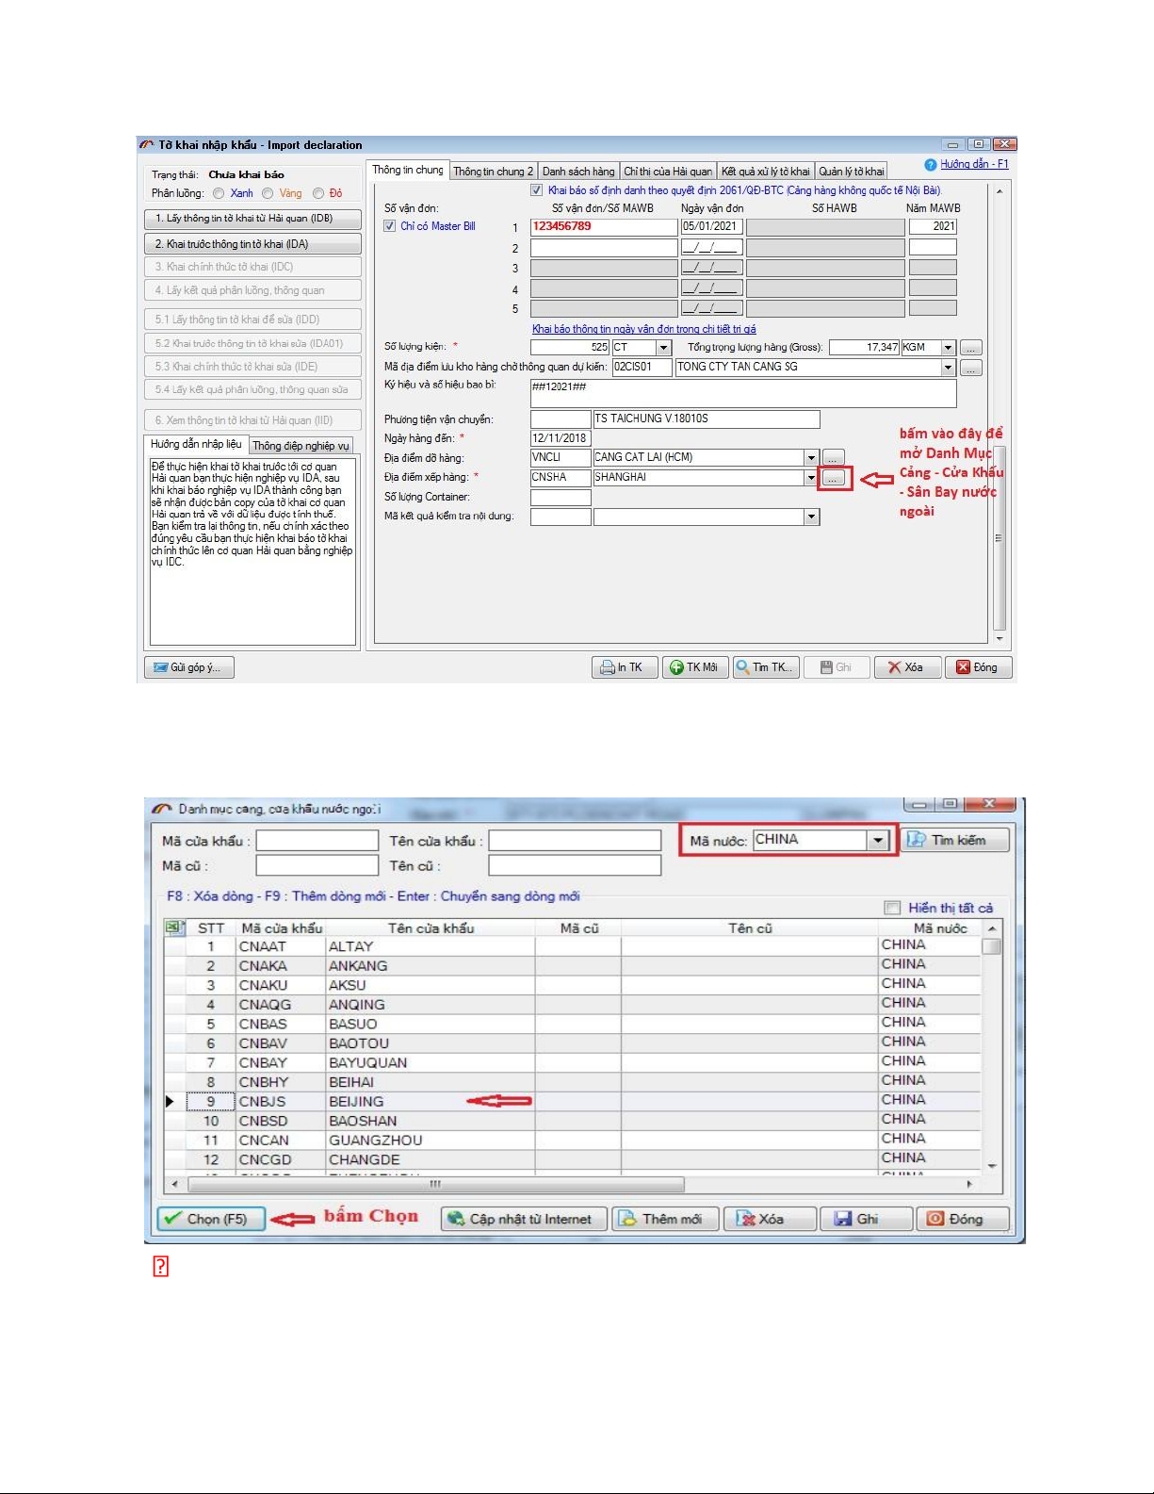1154x1494 pixels.
Task: Click the Số lượng Container input field
Action: [x=561, y=498]
